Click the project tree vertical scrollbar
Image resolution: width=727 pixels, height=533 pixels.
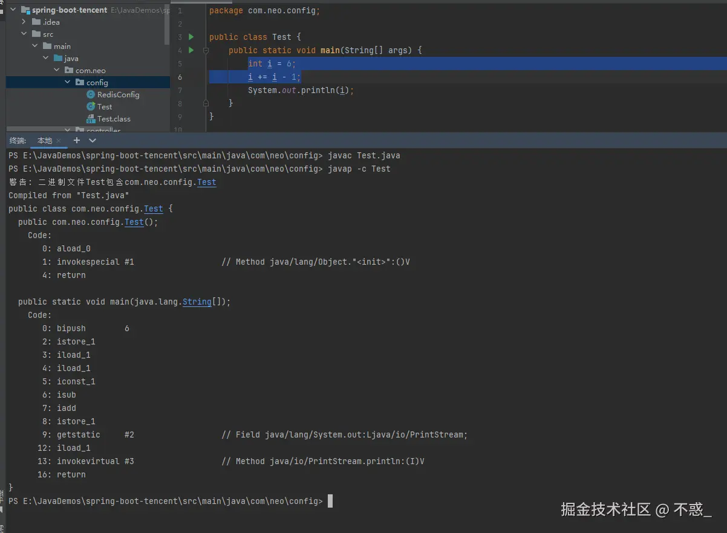pyautogui.click(x=168, y=24)
